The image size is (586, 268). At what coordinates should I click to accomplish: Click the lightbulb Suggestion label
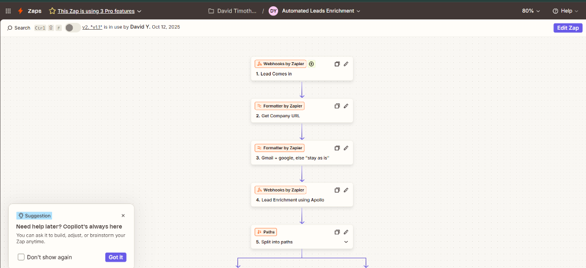coord(34,215)
